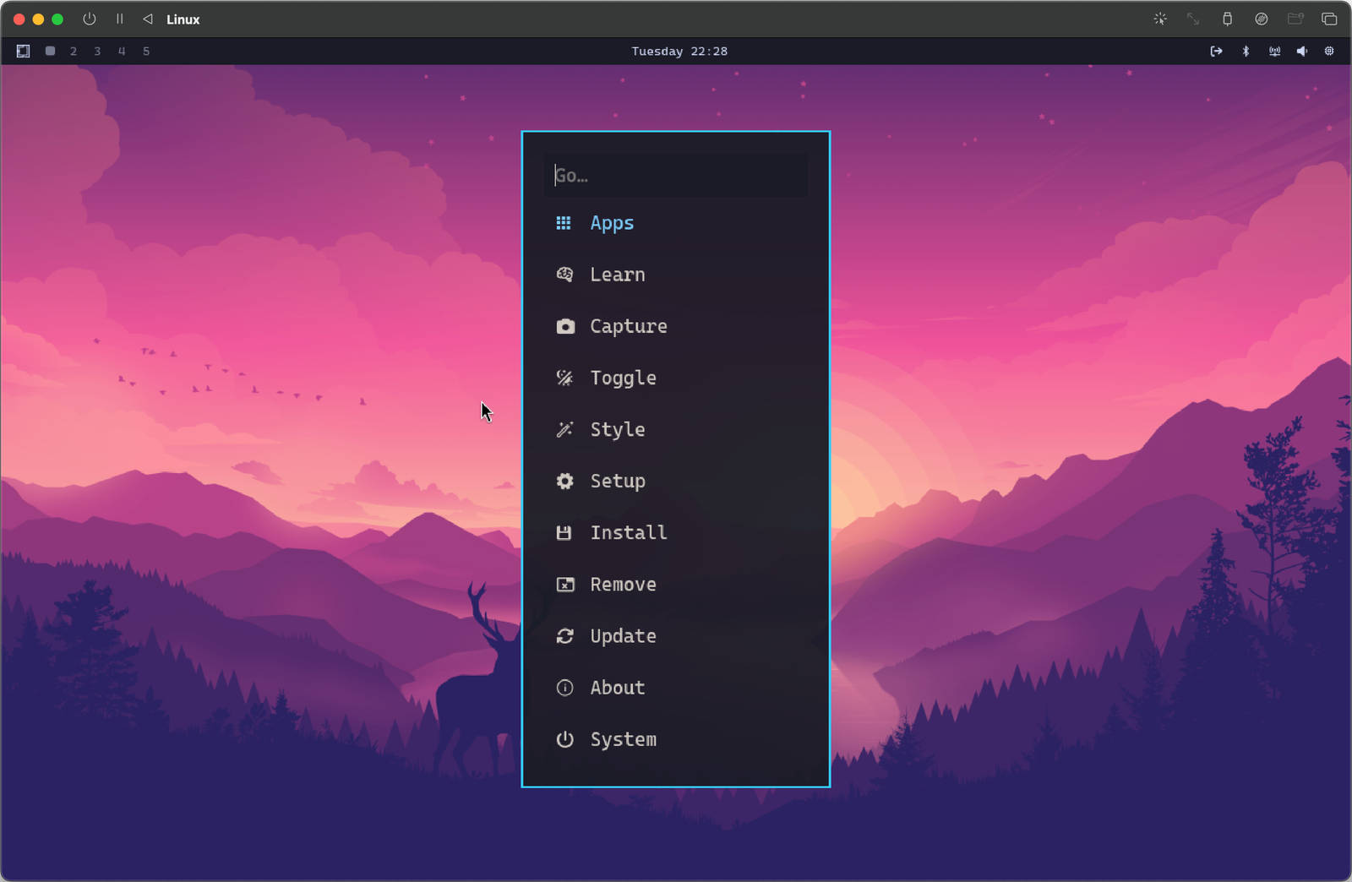This screenshot has width=1352, height=882.
Task: Open the Learn menu entry
Action: pos(617,274)
